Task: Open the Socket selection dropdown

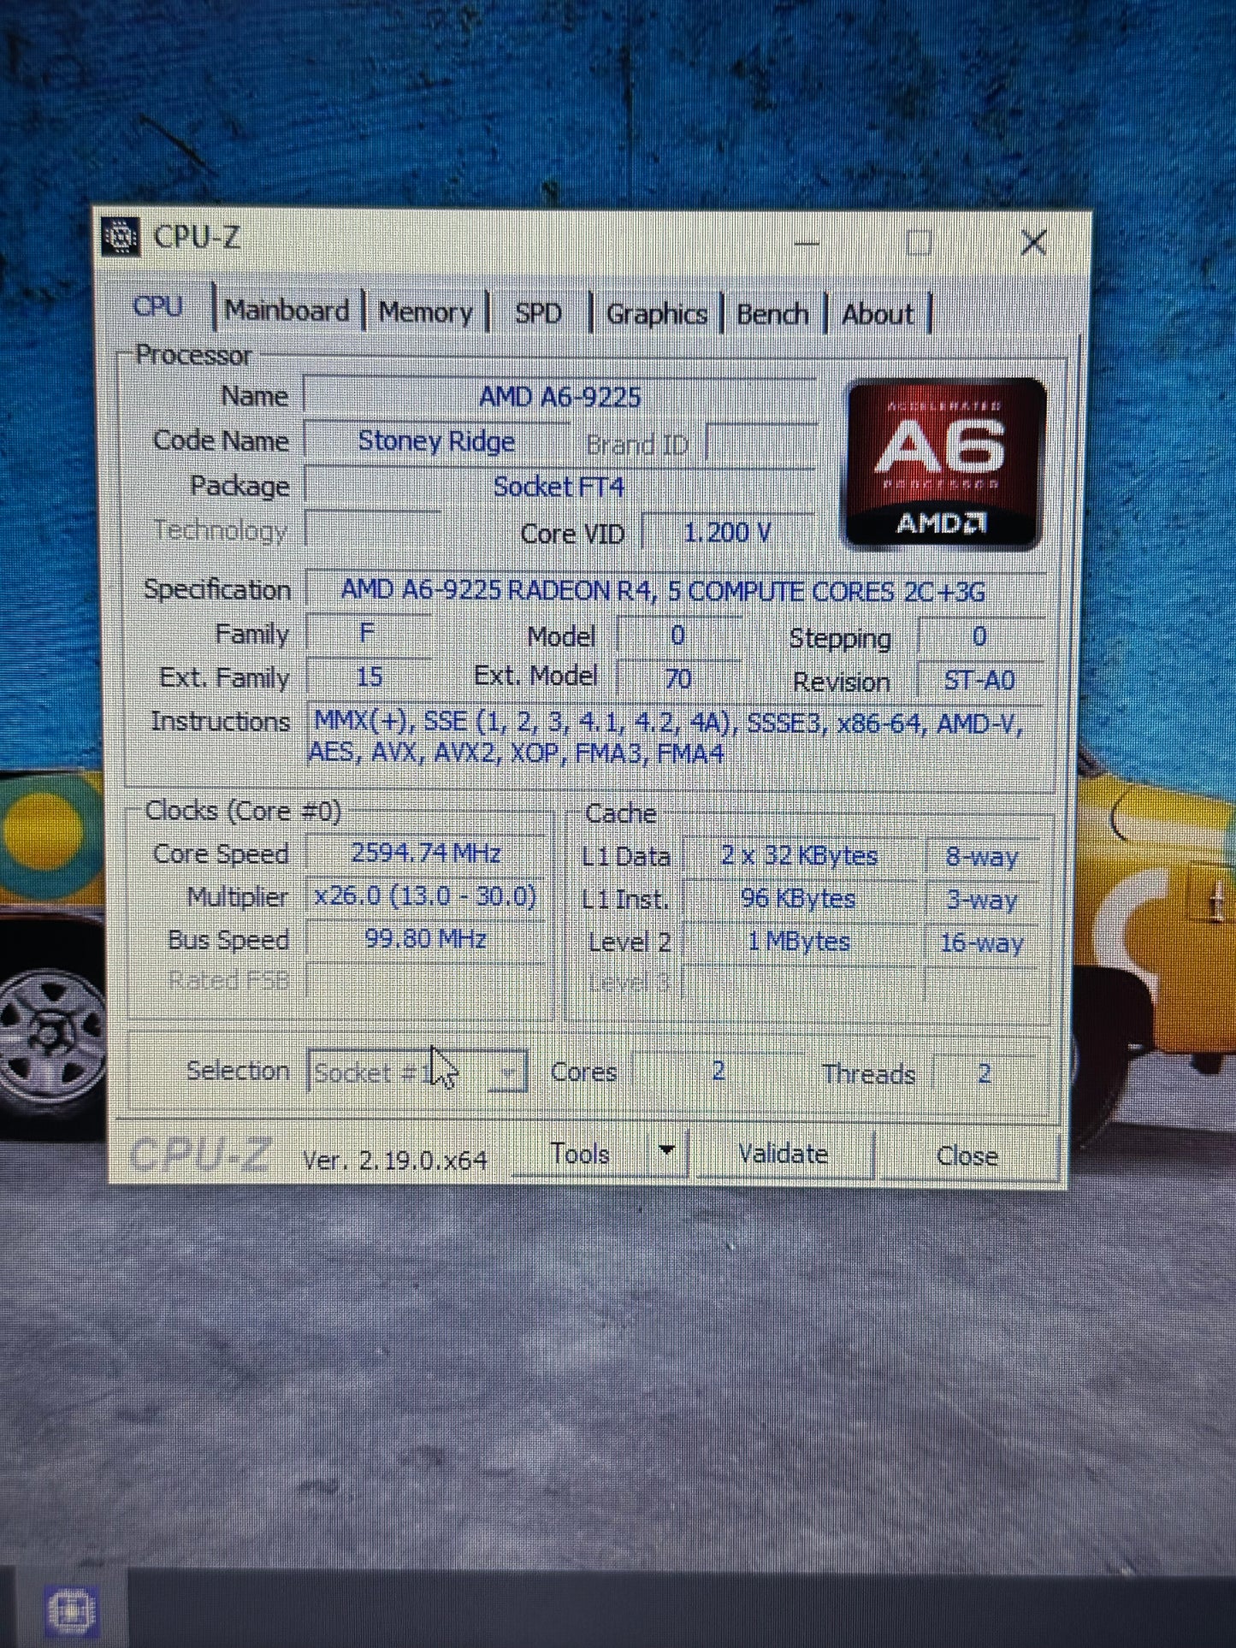Action: pyautogui.click(x=417, y=1072)
